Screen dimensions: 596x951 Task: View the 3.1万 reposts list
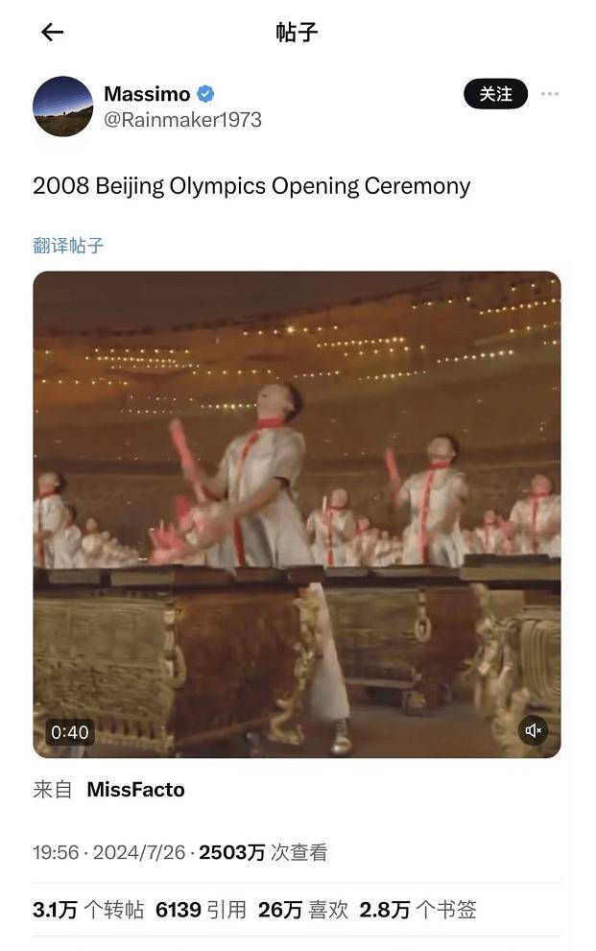[88, 910]
